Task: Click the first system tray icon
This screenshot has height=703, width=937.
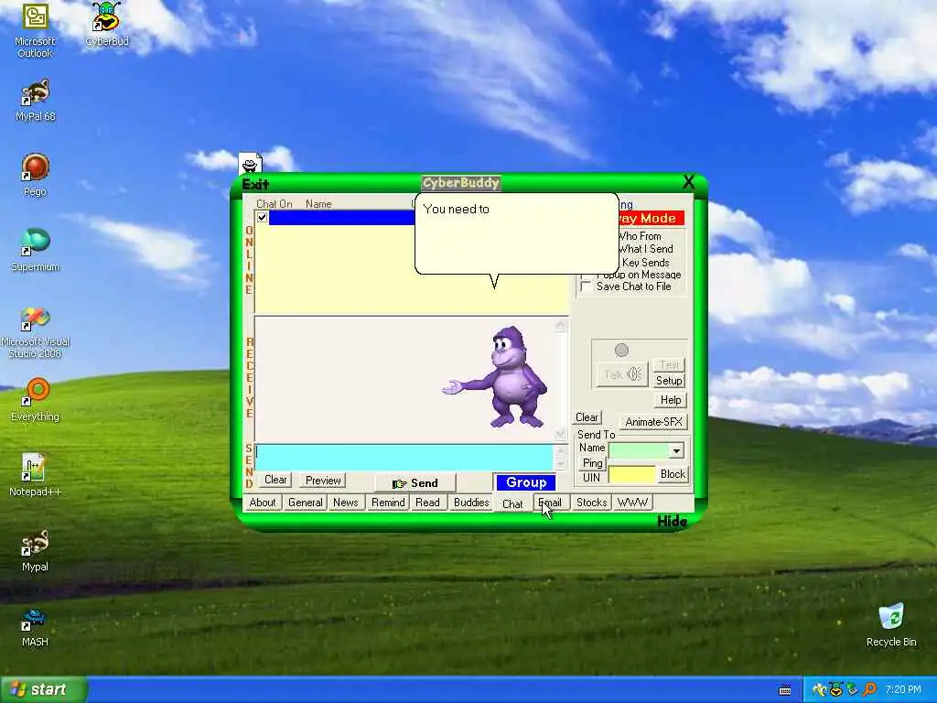Action: pyautogui.click(x=819, y=690)
